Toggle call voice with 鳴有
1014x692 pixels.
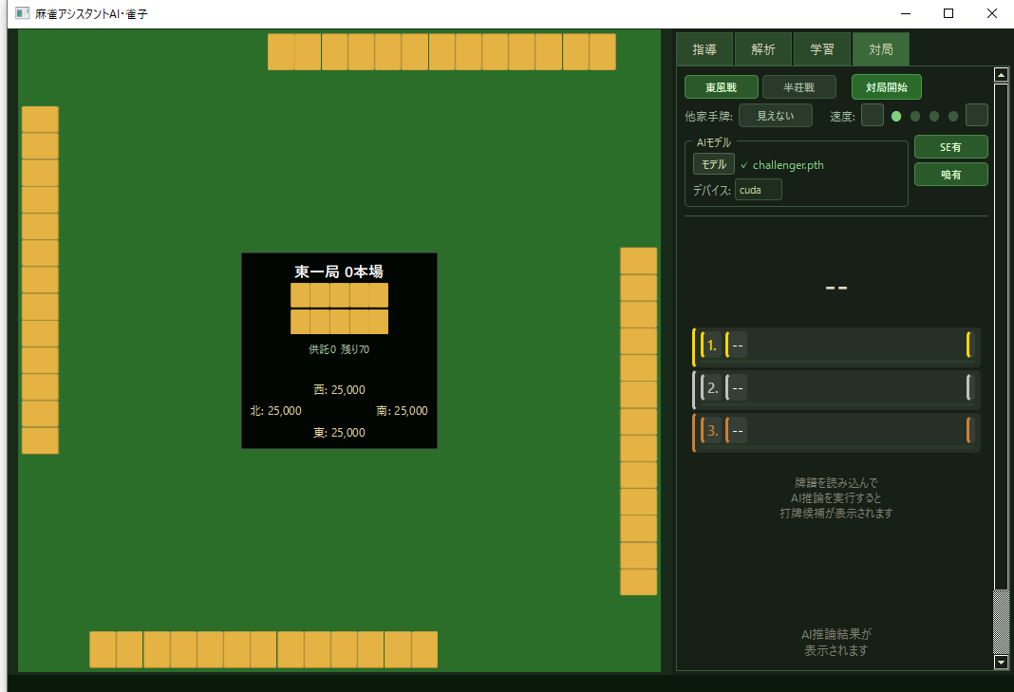[950, 175]
